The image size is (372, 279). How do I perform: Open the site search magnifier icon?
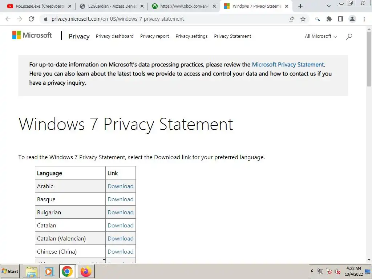(349, 36)
